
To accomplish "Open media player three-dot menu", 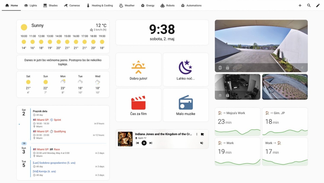I will click(x=197, y=134).
